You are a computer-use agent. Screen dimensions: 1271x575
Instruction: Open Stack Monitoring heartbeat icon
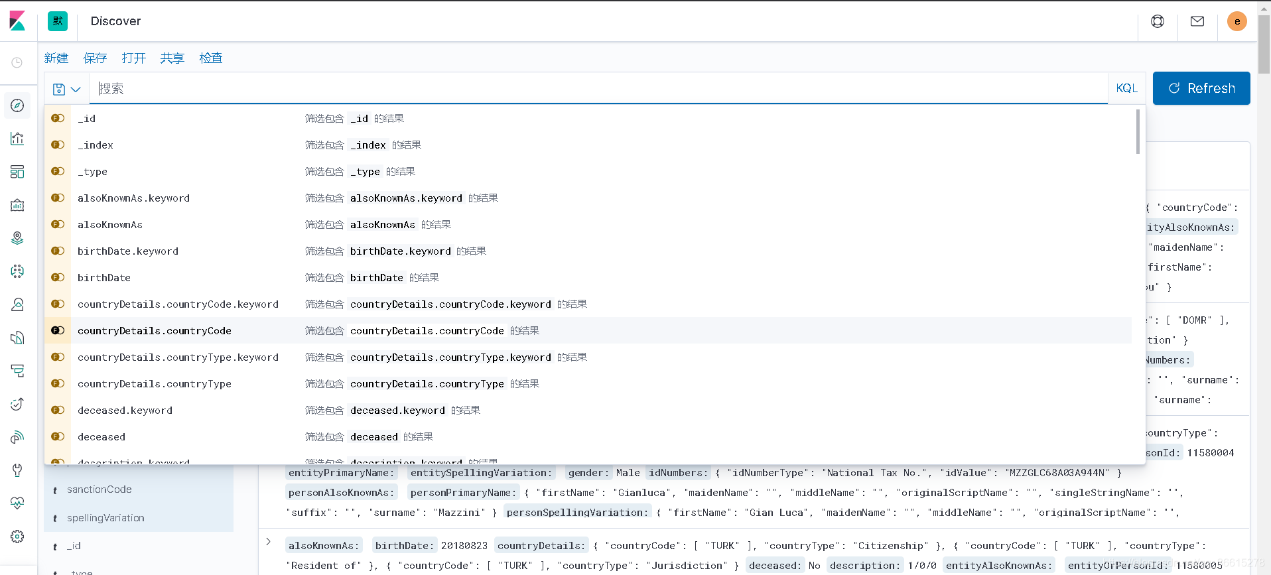pos(17,503)
